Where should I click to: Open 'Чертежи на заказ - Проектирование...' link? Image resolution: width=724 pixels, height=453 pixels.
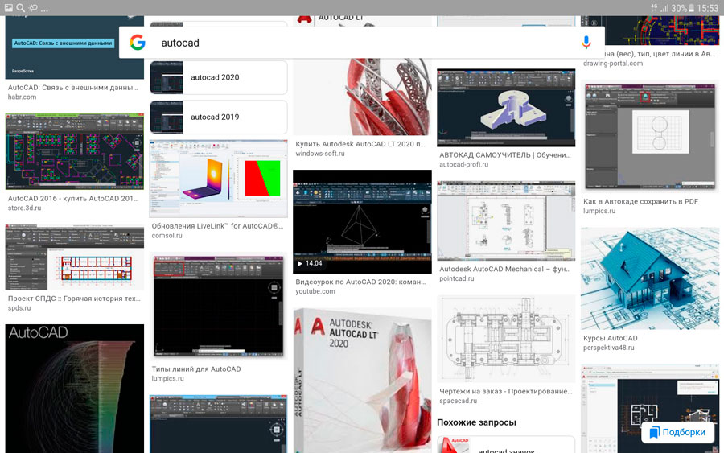click(506, 392)
